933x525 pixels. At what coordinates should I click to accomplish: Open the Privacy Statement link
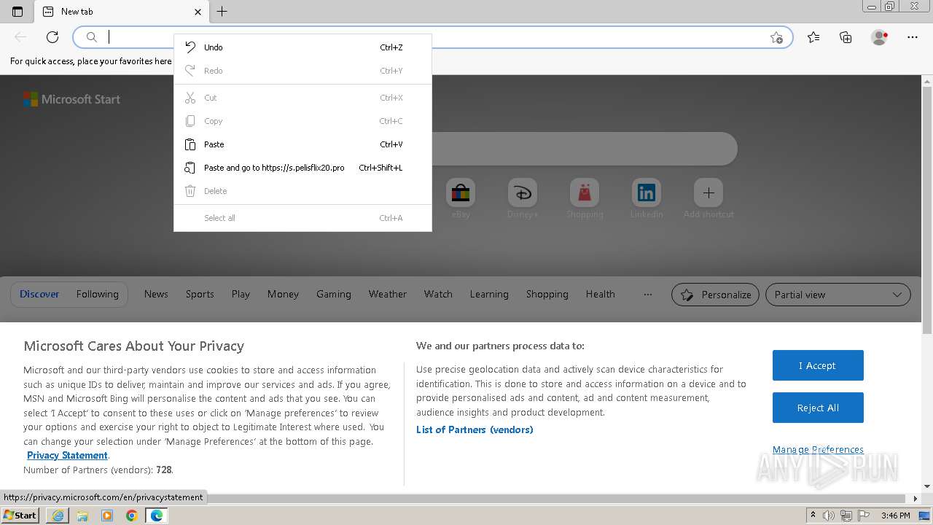click(67, 456)
